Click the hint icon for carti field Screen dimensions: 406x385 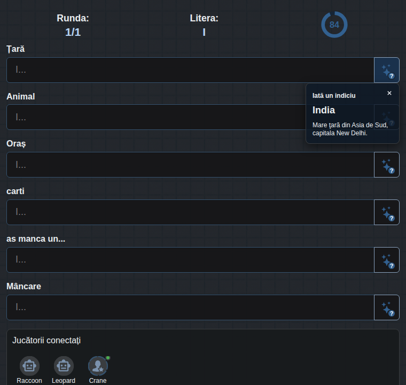pos(387,212)
